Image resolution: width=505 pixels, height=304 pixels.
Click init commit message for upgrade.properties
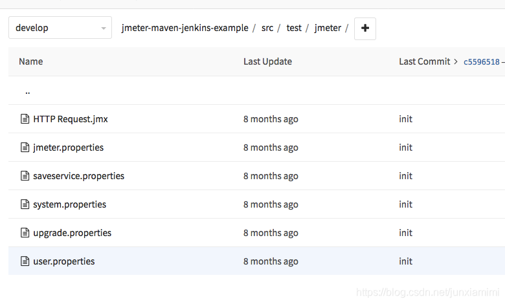pos(405,233)
